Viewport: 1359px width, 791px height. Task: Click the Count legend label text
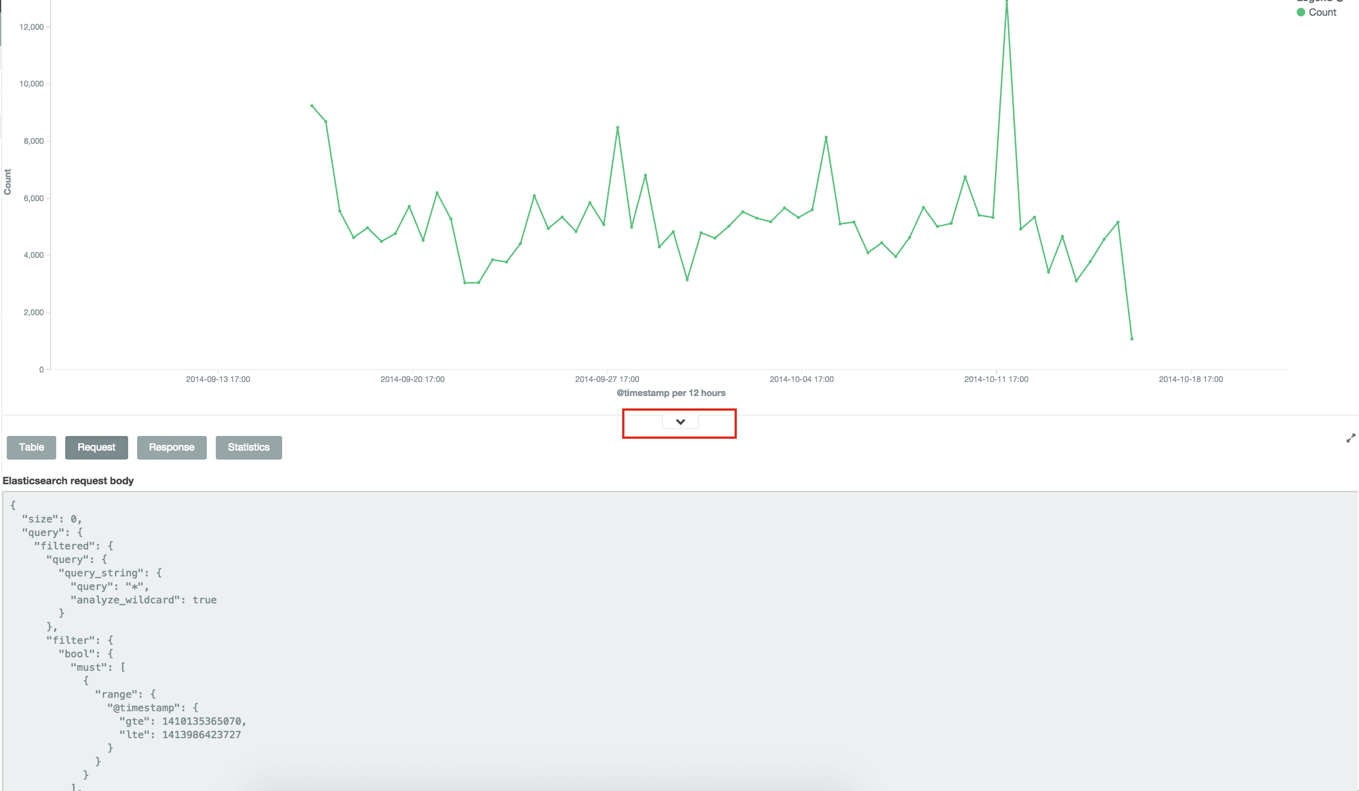[1322, 12]
